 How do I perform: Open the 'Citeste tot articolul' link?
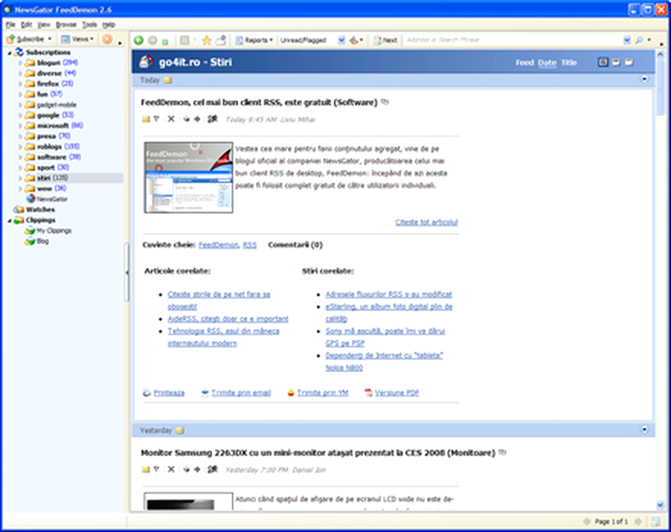[426, 222]
